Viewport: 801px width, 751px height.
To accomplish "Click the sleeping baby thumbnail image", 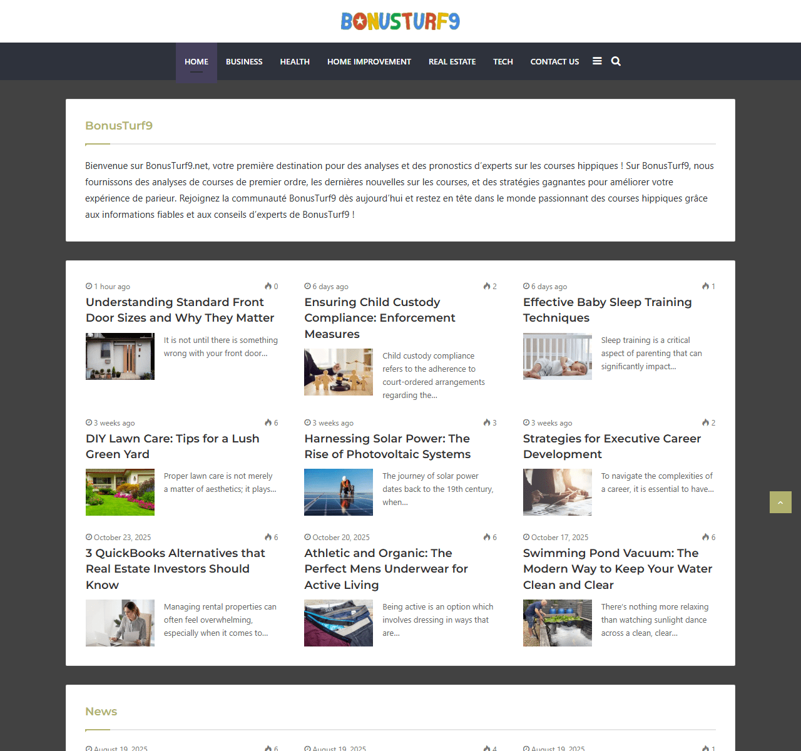I will coord(557,357).
